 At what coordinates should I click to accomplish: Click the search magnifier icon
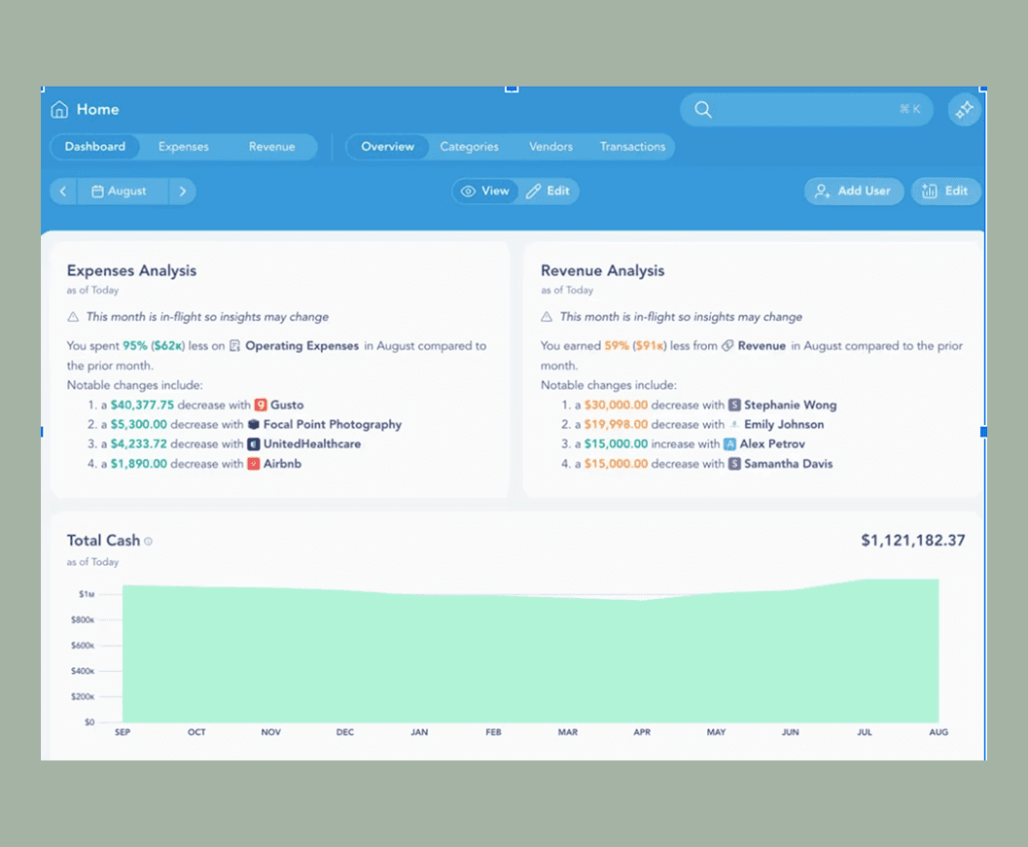tap(702, 109)
